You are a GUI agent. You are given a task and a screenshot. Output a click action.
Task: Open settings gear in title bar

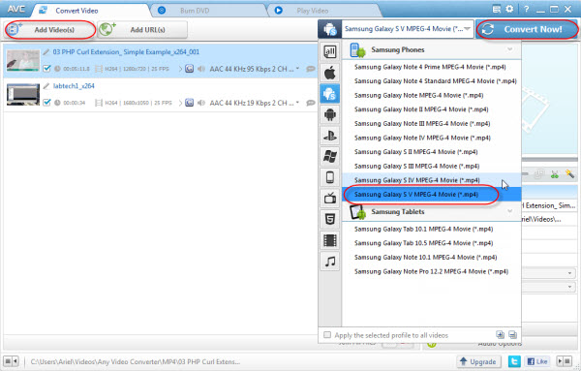pyautogui.click(x=510, y=9)
